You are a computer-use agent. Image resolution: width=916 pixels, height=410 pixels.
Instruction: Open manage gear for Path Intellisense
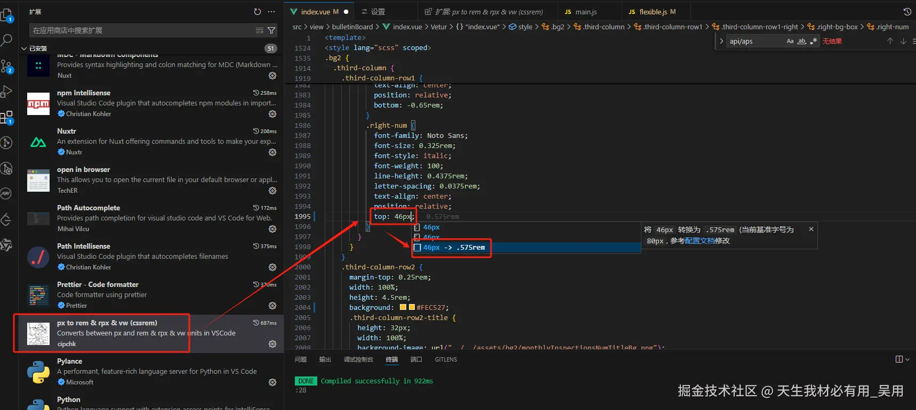[x=272, y=267]
